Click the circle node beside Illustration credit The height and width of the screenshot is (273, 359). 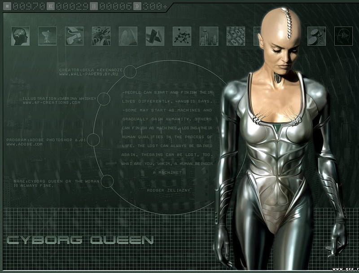point(104,99)
